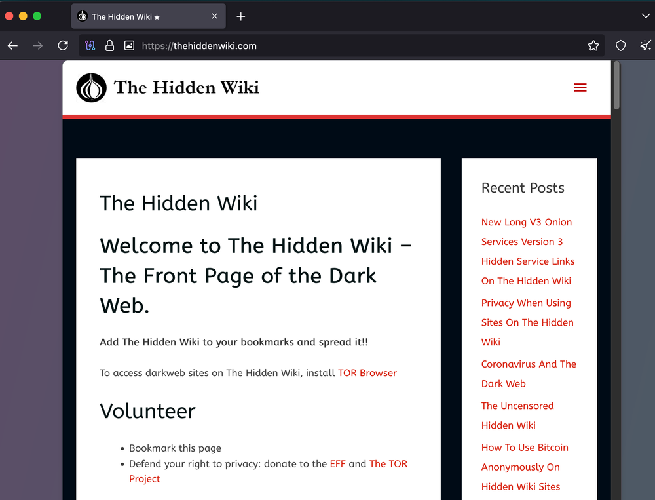Open the red hamburger navigation menu

580,87
